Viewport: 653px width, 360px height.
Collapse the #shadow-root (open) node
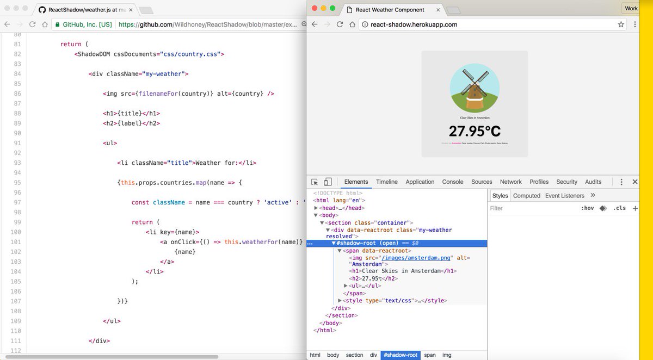[x=333, y=243]
